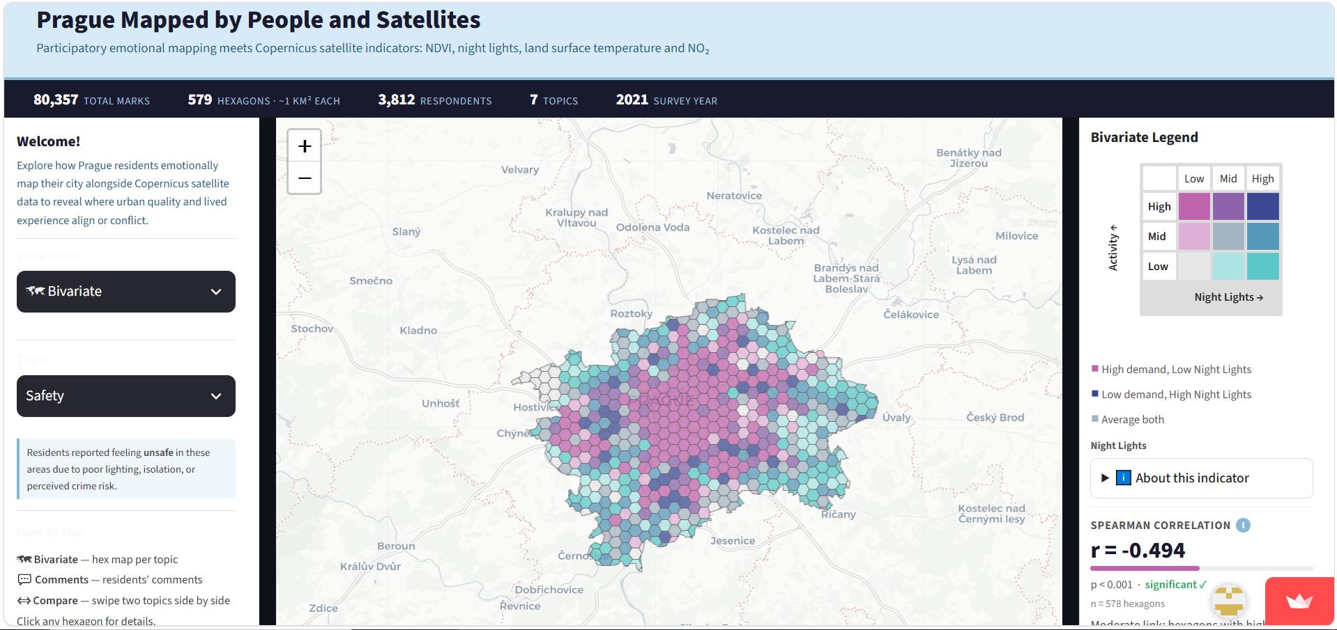The height and width of the screenshot is (630, 1337).
Task: Click the Bivariate Legend heading
Action: pos(1145,138)
